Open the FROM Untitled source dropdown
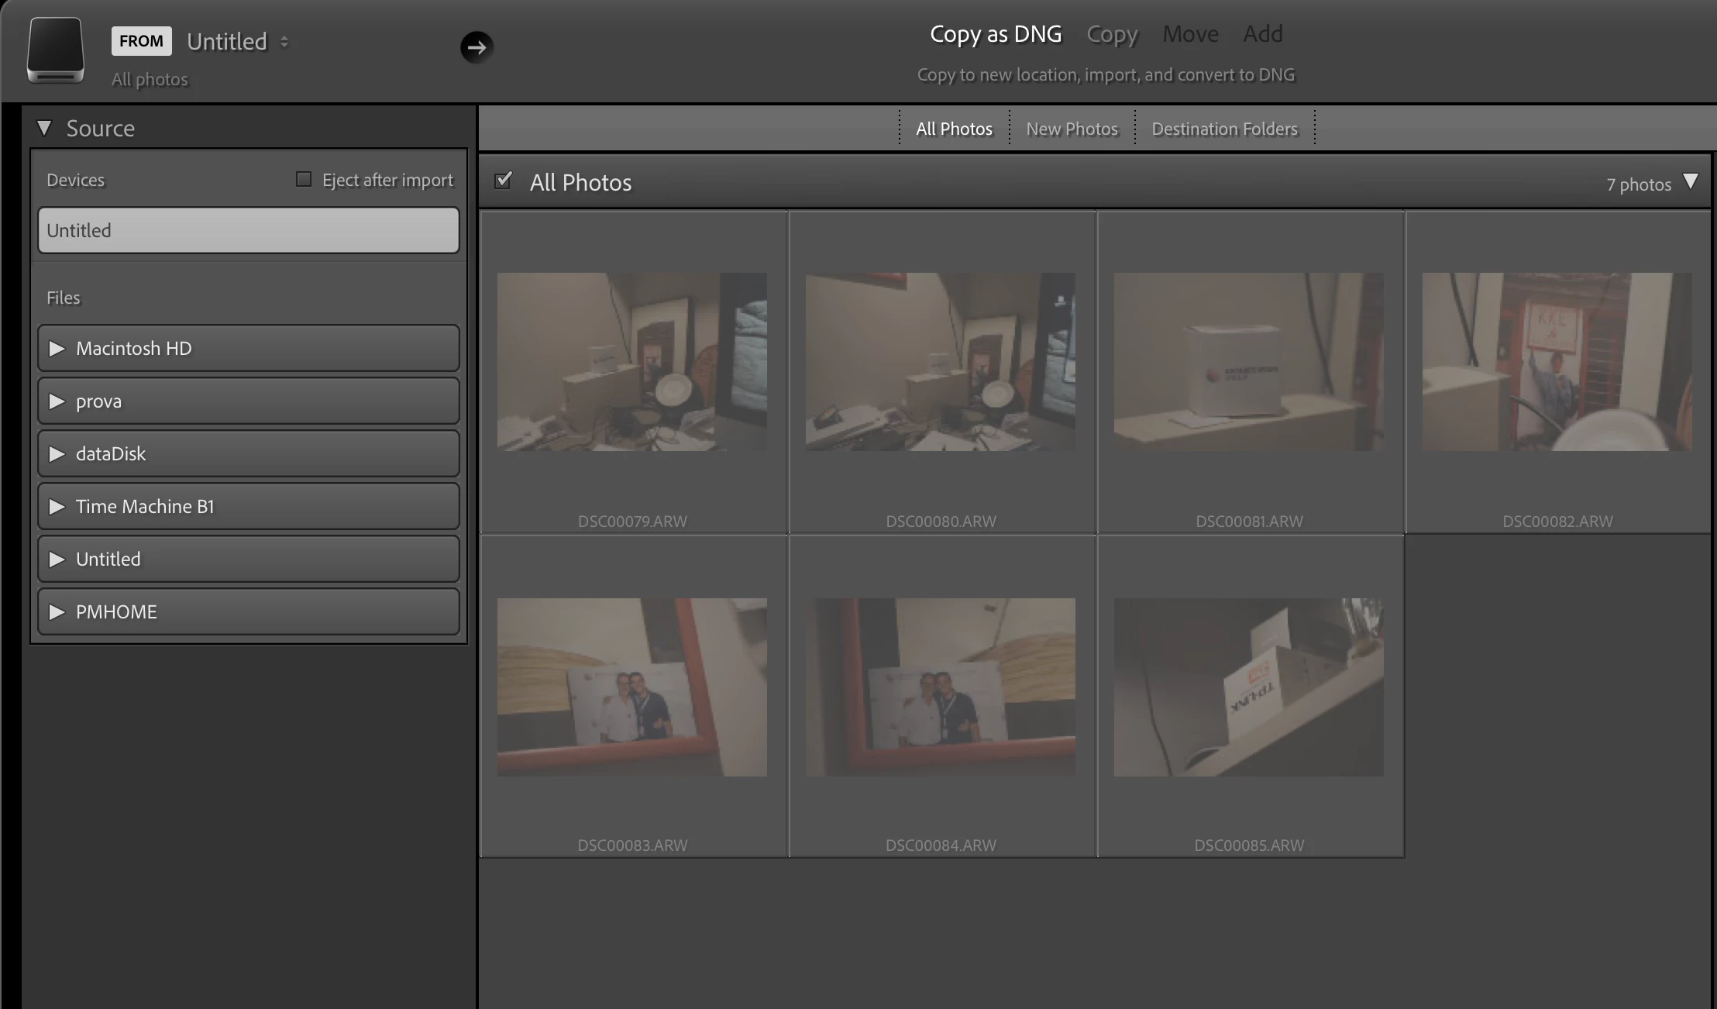The image size is (1717, 1009). click(x=237, y=42)
